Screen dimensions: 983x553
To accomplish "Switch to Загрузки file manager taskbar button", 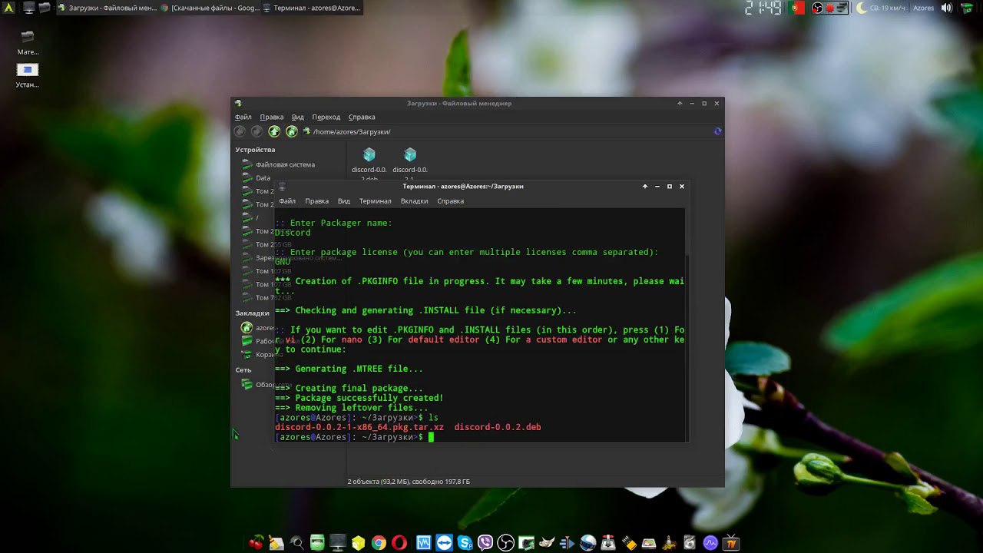I will [106, 8].
